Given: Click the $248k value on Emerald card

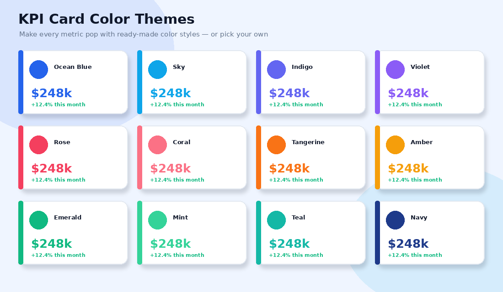Looking at the screenshot, I should point(52,244).
